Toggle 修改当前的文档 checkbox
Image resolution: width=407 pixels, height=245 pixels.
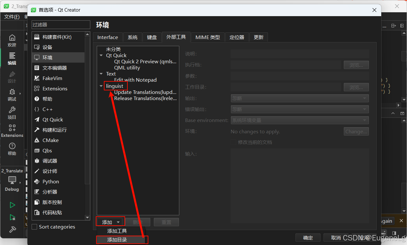[x=233, y=142]
